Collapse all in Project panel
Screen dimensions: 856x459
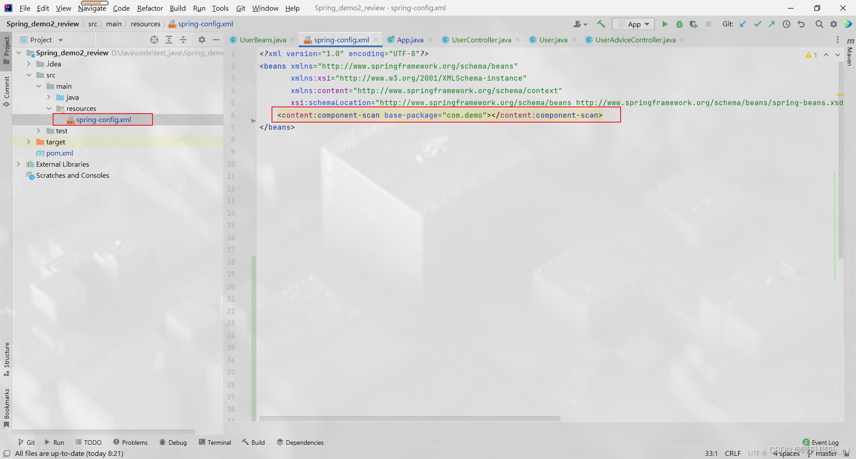click(183, 40)
